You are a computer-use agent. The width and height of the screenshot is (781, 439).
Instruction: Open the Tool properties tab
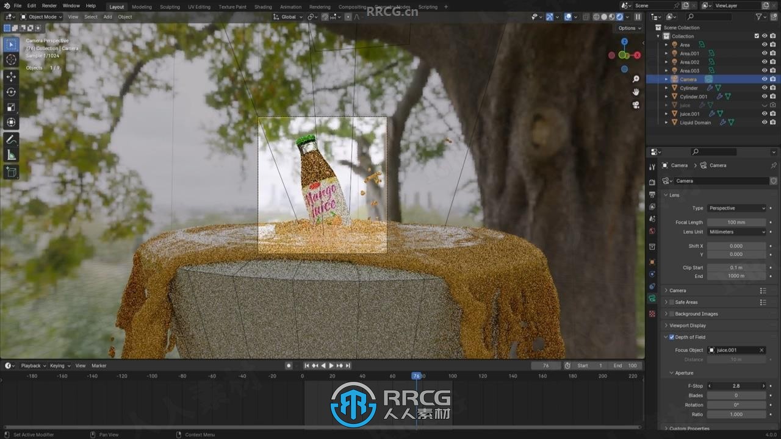coord(652,166)
